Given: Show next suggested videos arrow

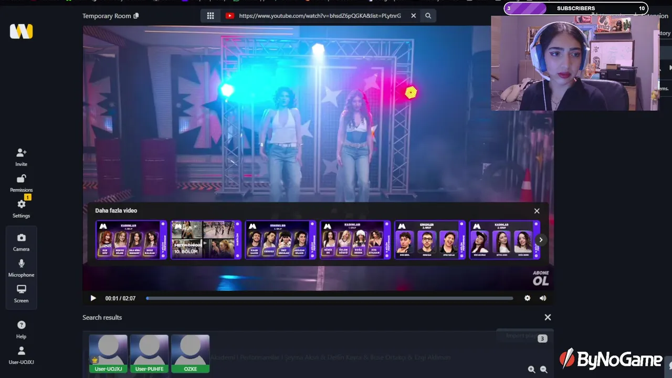Looking at the screenshot, I should (x=540, y=240).
